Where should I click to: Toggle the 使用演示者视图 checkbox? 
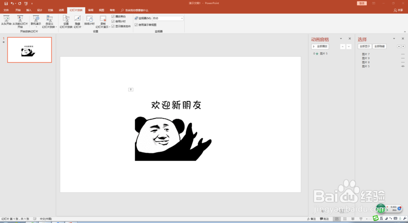(136, 25)
